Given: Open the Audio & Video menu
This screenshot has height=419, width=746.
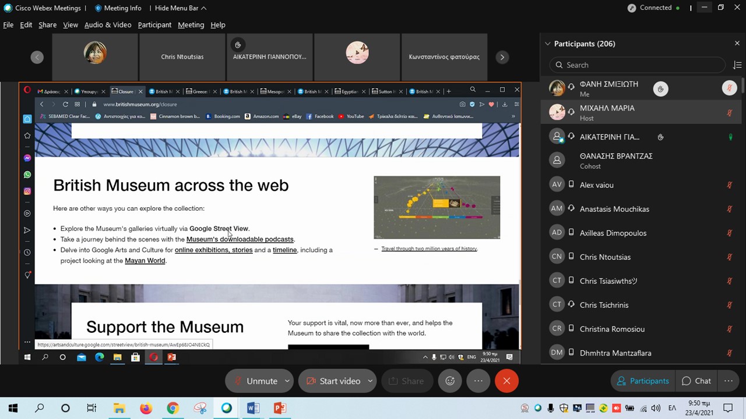Looking at the screenshot, I should [108, 25].
